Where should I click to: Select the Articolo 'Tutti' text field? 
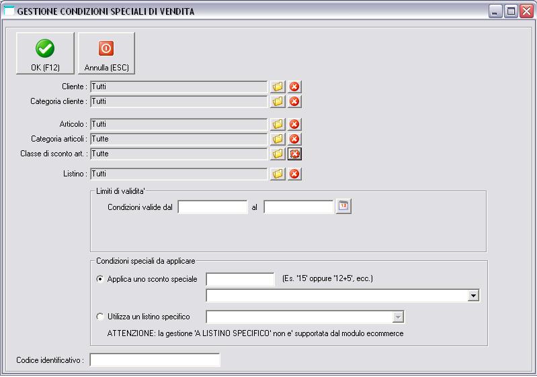[178, 124]
